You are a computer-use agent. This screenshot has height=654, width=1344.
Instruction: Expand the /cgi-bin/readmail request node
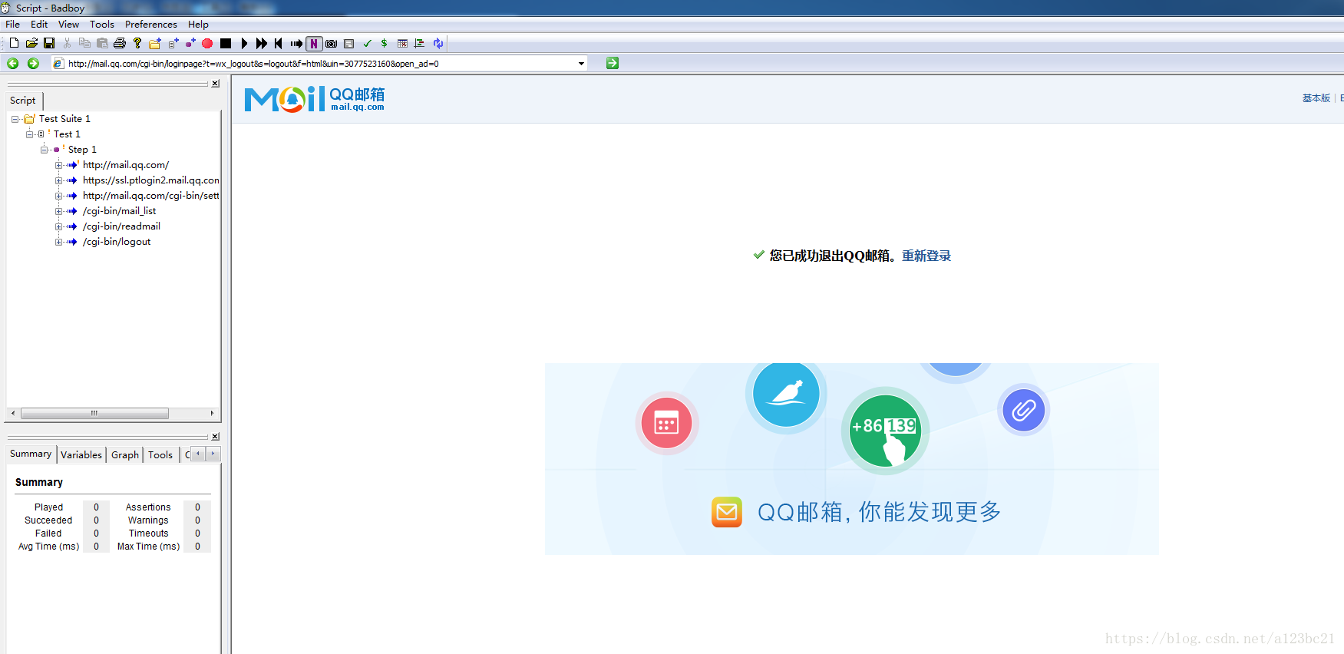58,226
